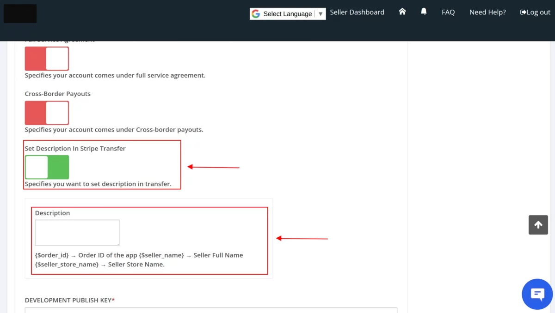The image size is (555, 313).
Task: Click the white knob on the language selector arrow
Action: (x=321, y=14)
